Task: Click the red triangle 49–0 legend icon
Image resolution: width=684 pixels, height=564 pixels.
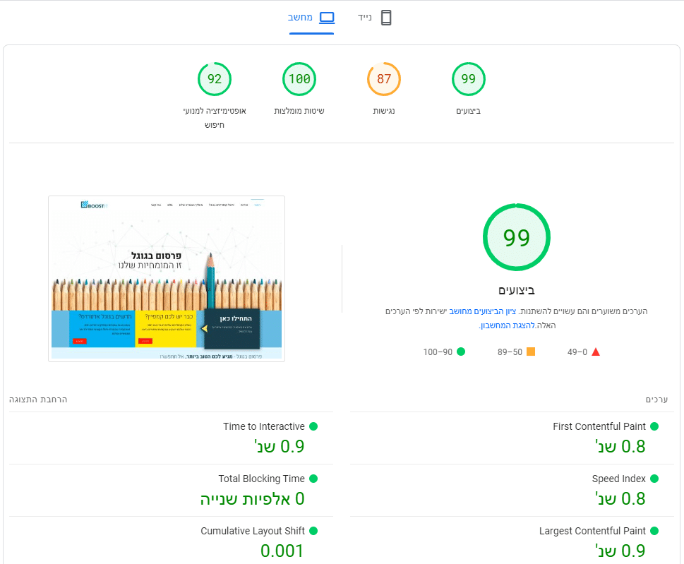Action: [596, 352]
